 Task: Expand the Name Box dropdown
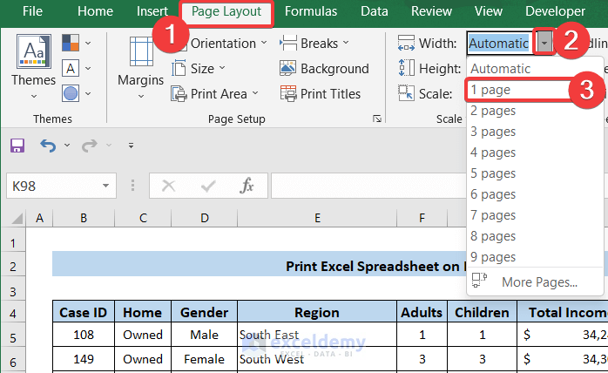click(x=106, y=186)
